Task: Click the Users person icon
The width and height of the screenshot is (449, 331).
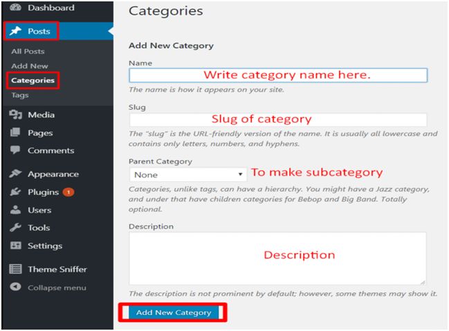Action: [x=15, y=210]
